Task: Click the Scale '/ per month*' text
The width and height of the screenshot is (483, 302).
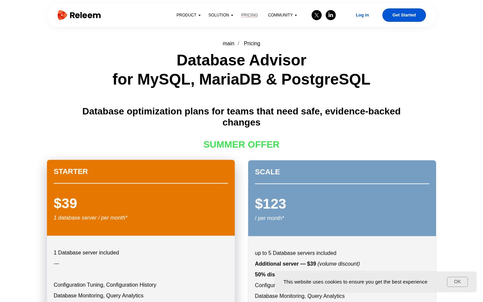Action: pos(269,218)
